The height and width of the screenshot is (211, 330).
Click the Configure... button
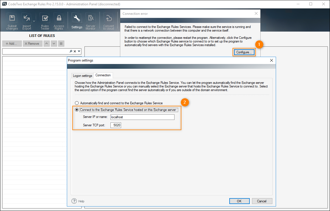pyautogui.click(x=244, y=52)
